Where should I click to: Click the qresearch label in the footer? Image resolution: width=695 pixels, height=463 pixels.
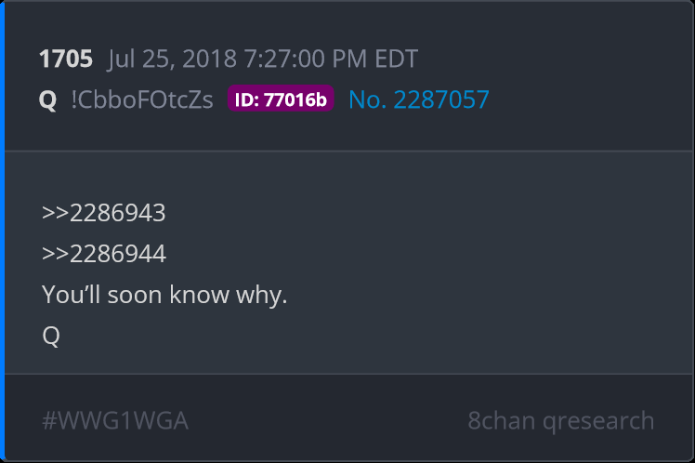tap(598, 421)
